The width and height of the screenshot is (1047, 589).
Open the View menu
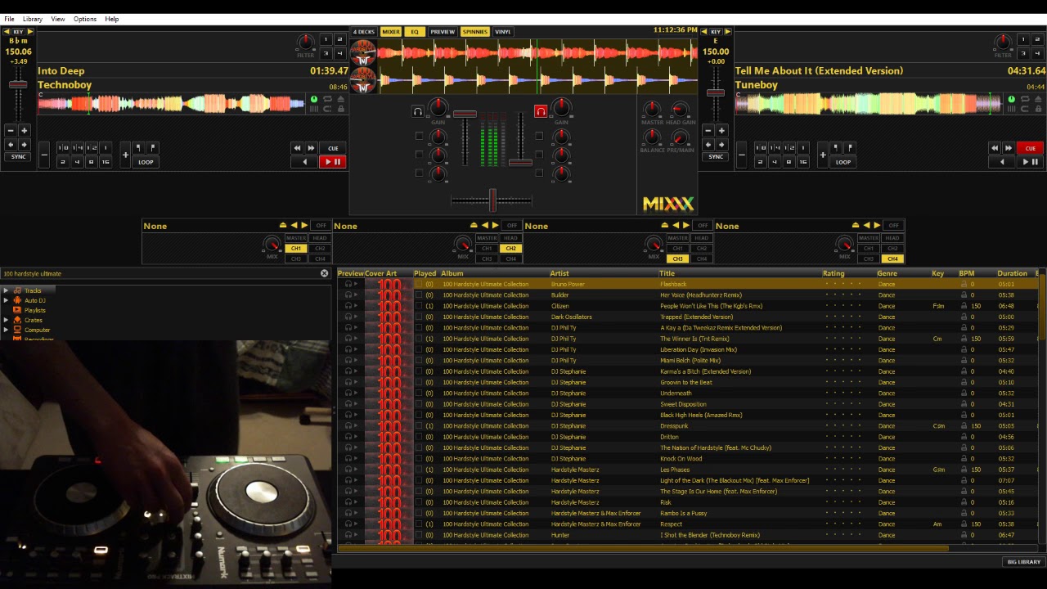pyautogui.click(x=58, y=19)
